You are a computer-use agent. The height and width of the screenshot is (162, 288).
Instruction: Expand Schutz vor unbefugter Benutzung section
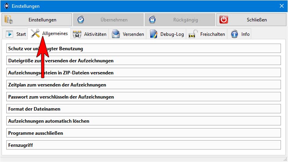pos(144,48)
